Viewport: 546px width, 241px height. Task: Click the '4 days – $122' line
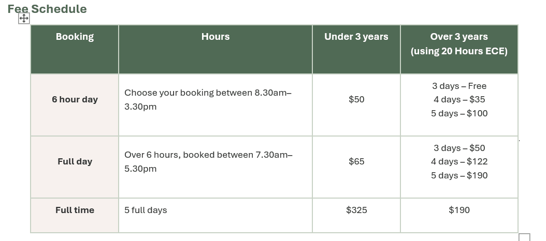pos(459,161)
